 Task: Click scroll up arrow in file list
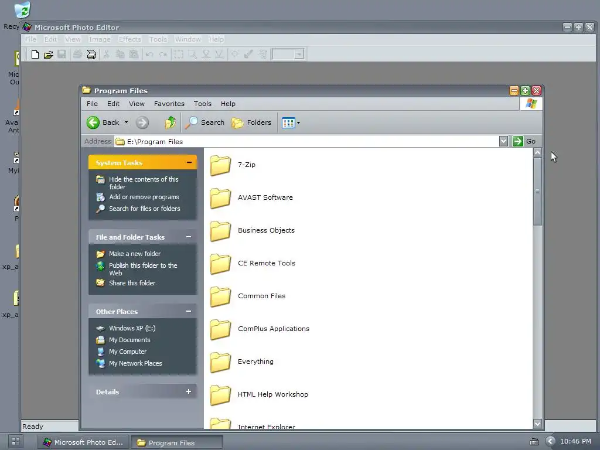[x=537, y=153]
